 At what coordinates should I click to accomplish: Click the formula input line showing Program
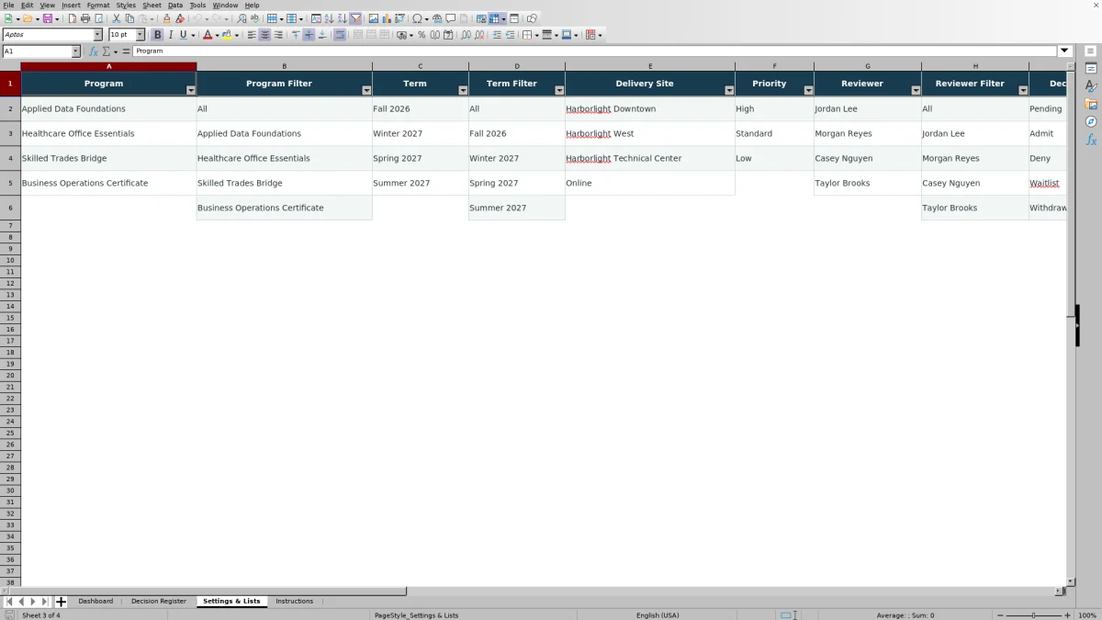(x=595, y=51)
